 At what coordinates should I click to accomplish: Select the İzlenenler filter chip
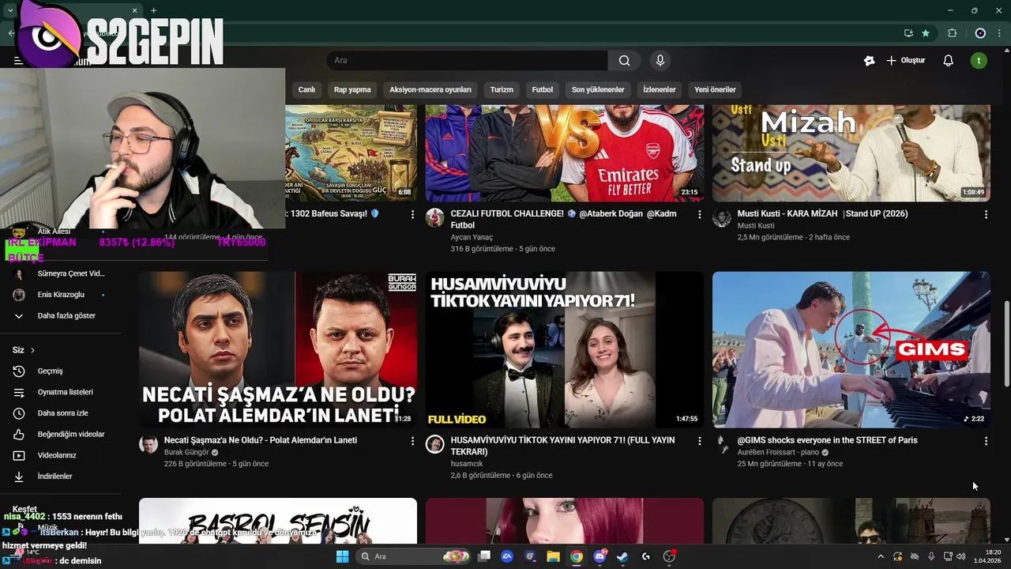coord(660,89)
